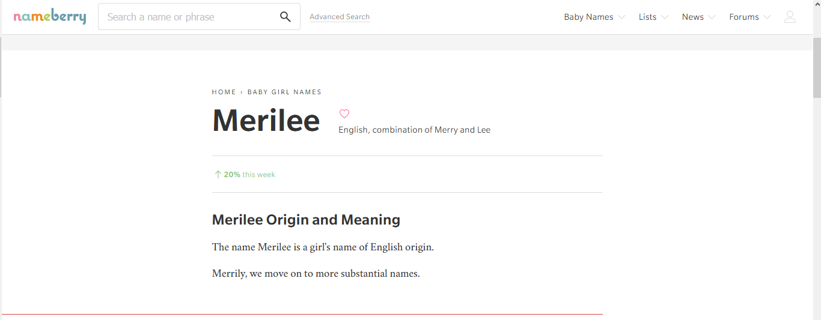Open the Advanced Search link
This screenshot has width=821, height=320.
340,17
